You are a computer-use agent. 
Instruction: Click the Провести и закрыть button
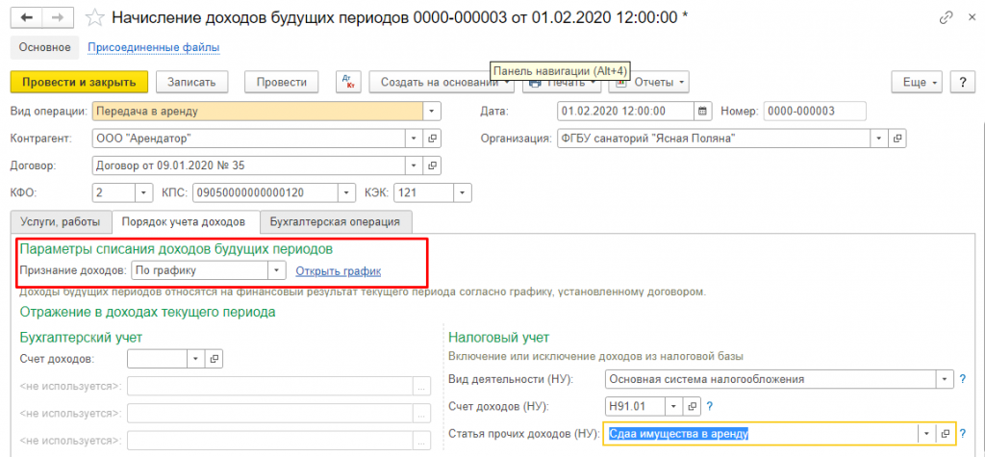point(79,83)
